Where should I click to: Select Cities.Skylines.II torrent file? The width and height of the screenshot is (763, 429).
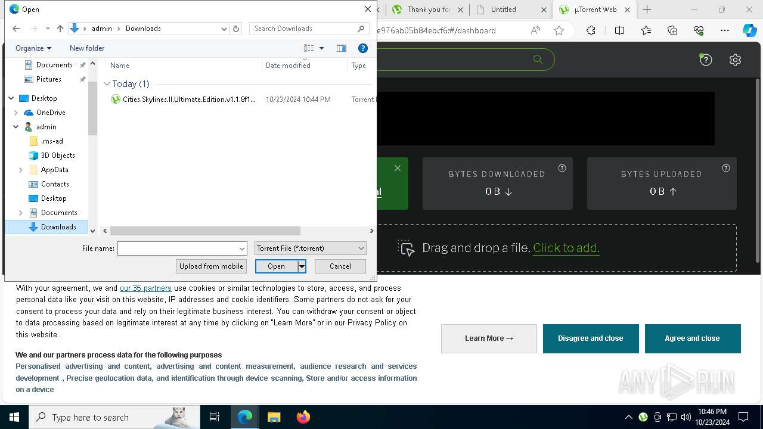tap(189, 100)
